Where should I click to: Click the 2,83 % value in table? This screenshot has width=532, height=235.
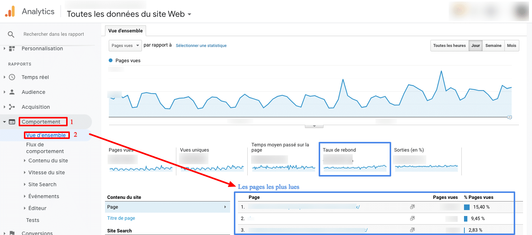click(x=475, y=230)
